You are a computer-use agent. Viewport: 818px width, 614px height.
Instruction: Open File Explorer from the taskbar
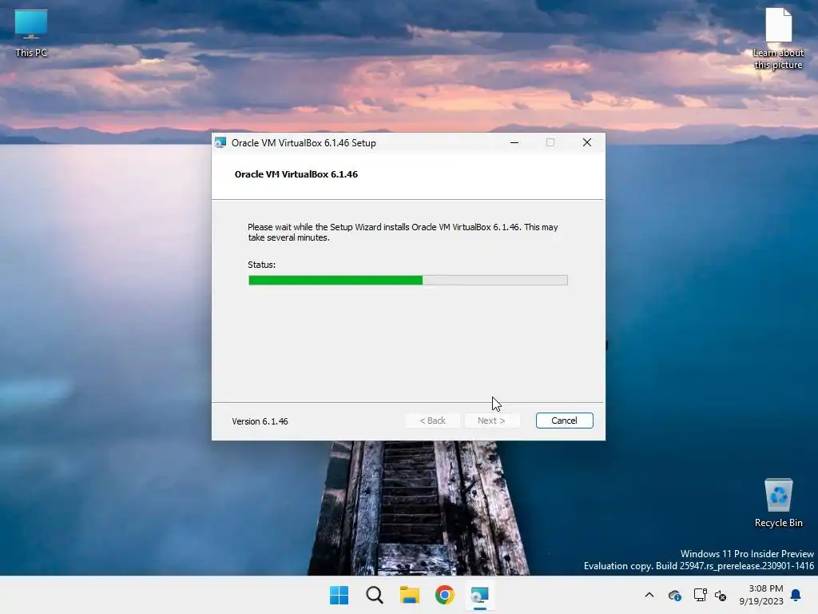(410, 595)
